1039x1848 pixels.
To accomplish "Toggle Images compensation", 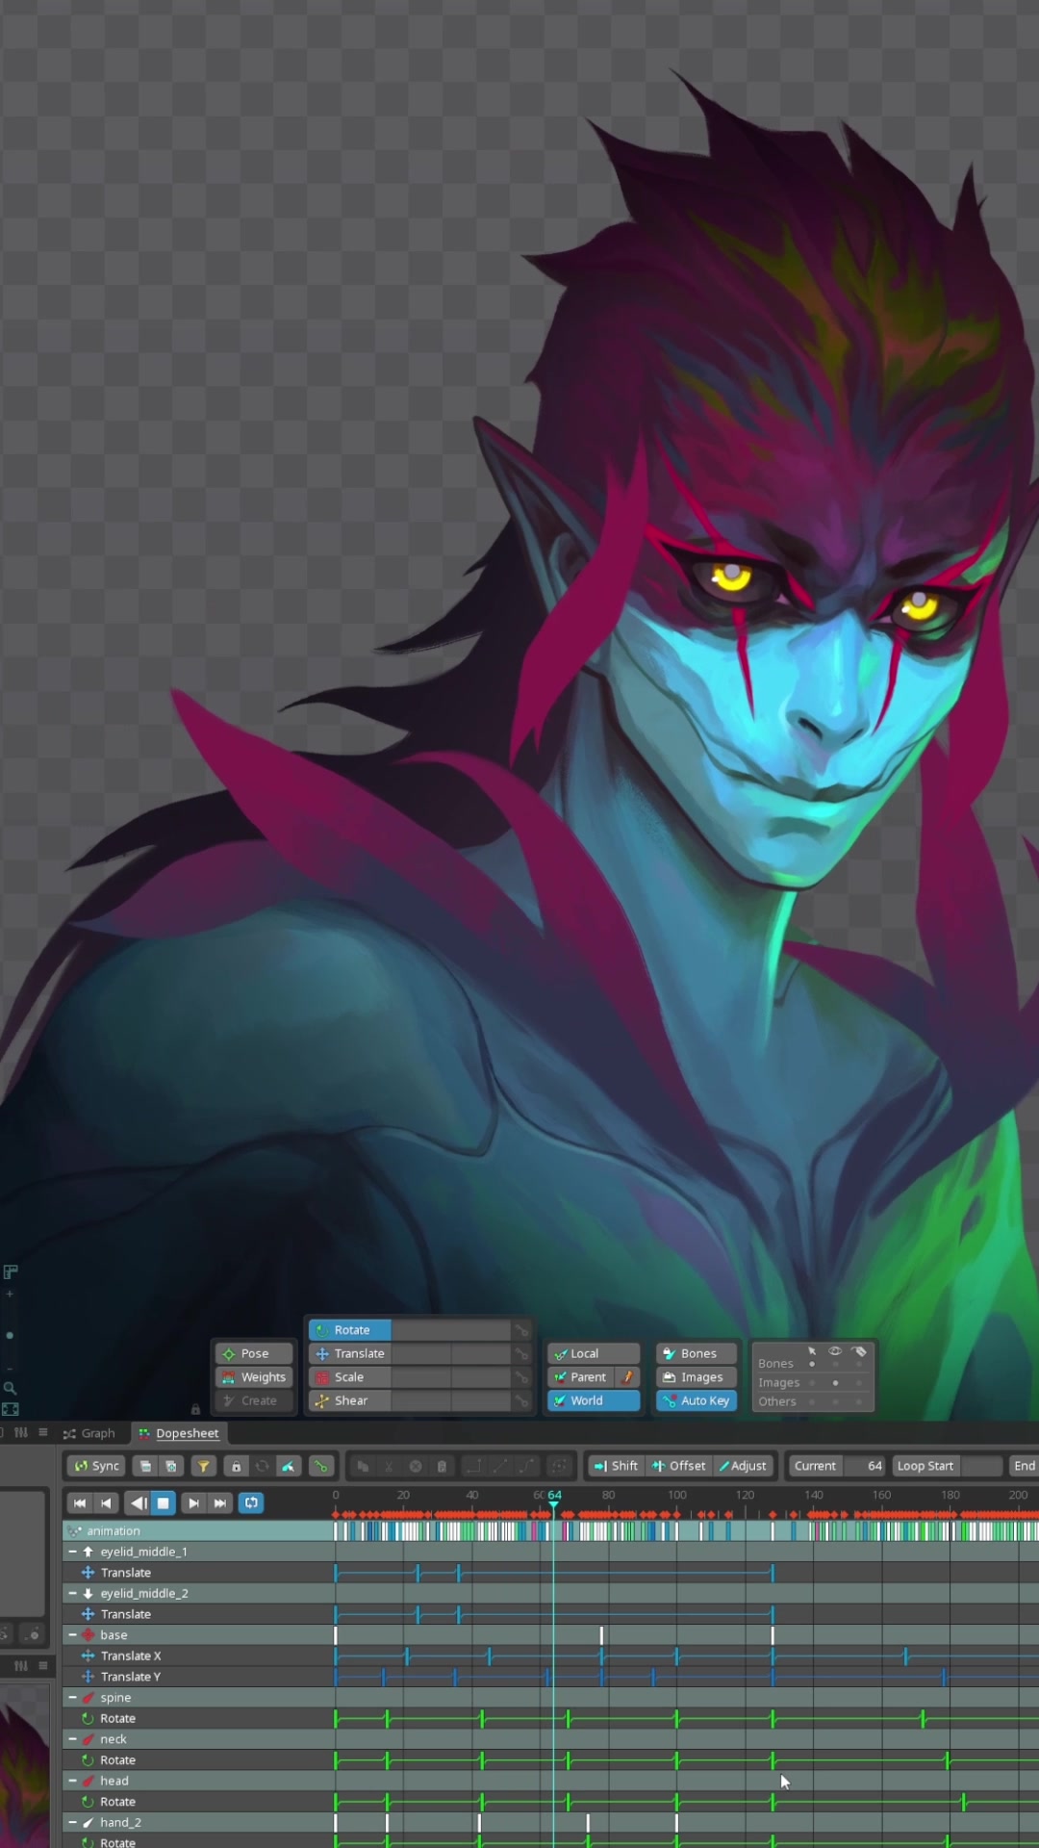I will coord(697,1377).
